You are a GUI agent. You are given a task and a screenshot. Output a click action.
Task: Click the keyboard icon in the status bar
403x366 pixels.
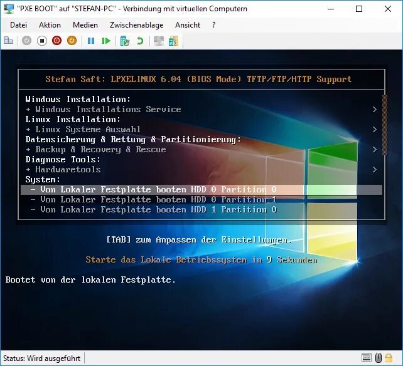click(x=366, y=357)
